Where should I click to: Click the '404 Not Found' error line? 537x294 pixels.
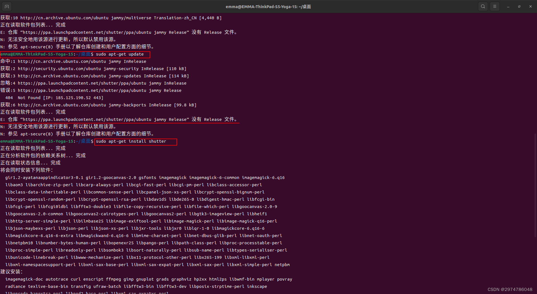(54, 98)
